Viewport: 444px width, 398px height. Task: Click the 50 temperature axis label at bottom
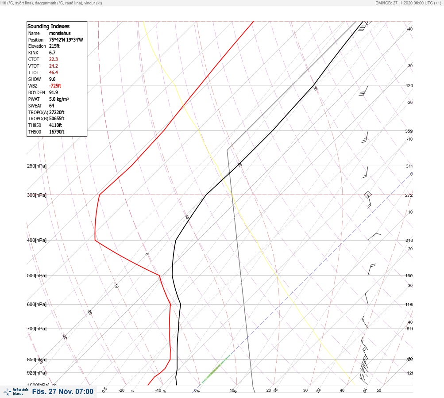[379, 390]
